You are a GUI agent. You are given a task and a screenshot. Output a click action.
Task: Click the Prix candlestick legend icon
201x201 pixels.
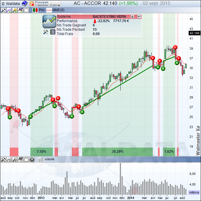pos(35,10)
